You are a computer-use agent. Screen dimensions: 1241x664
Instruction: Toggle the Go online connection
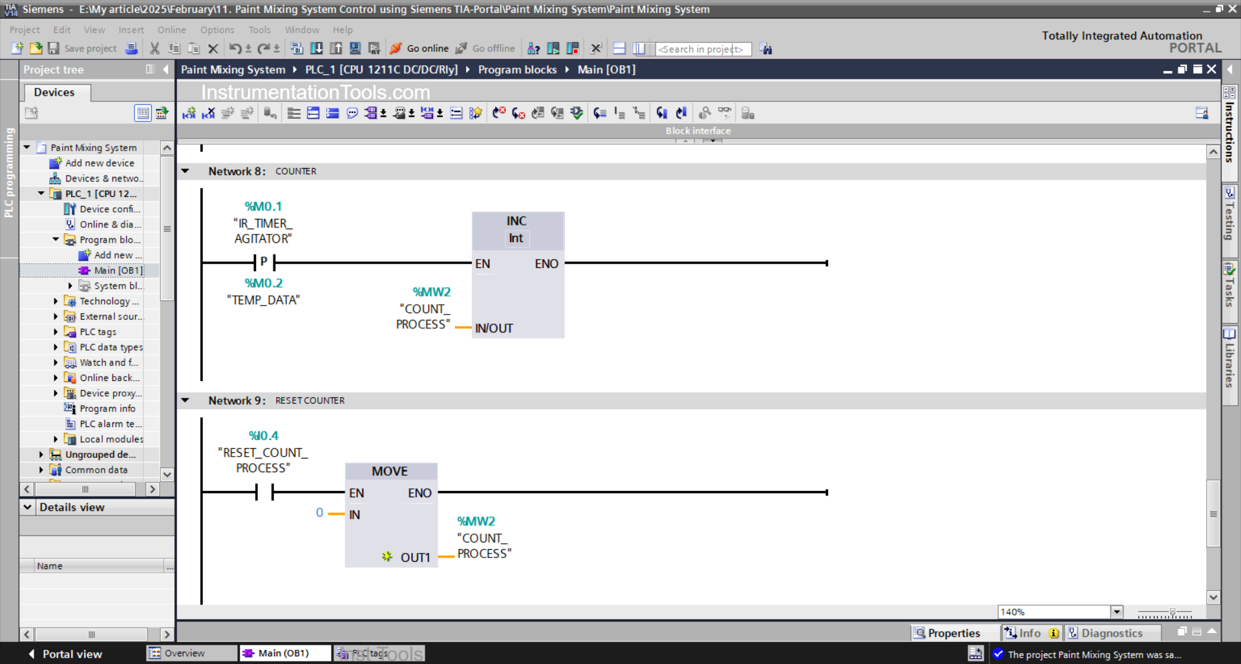tap(427, 48)
